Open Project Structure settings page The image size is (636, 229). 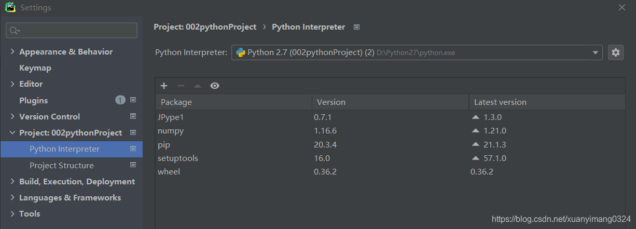coord(62,166)
